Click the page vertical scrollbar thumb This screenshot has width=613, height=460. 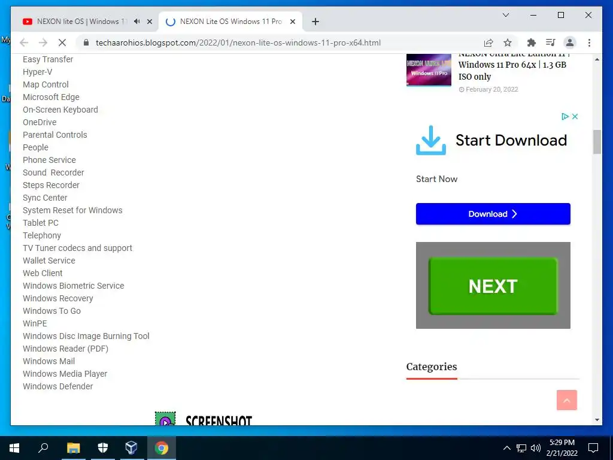pyautogui.click(x=597, y=142)
